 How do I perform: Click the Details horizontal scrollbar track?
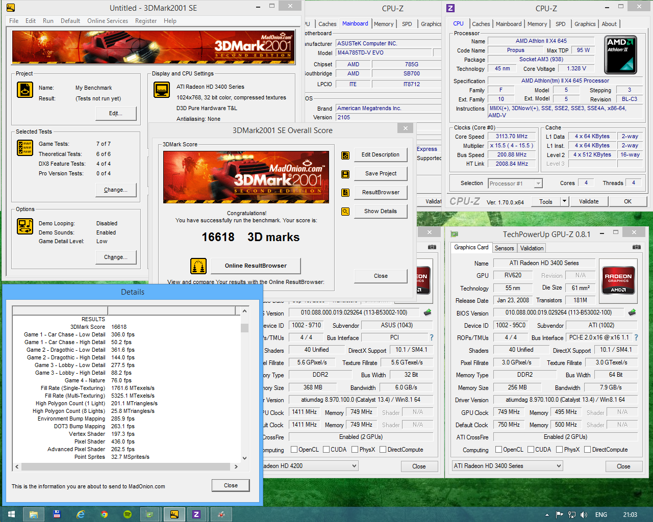point(125,466)
